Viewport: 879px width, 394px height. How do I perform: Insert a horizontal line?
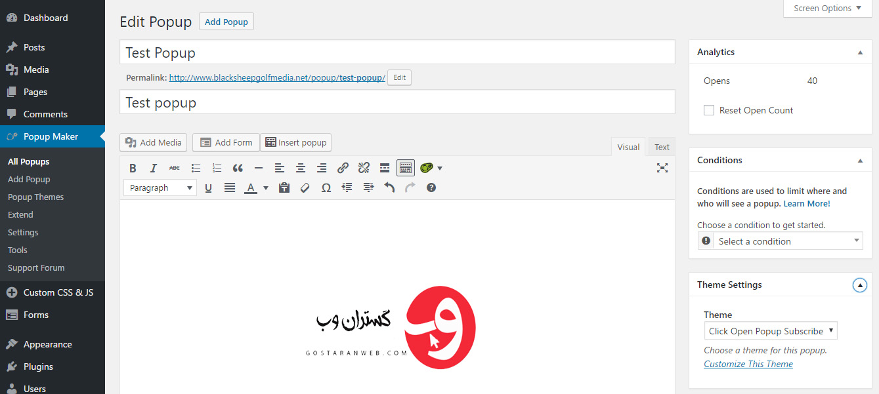[259, 168]
